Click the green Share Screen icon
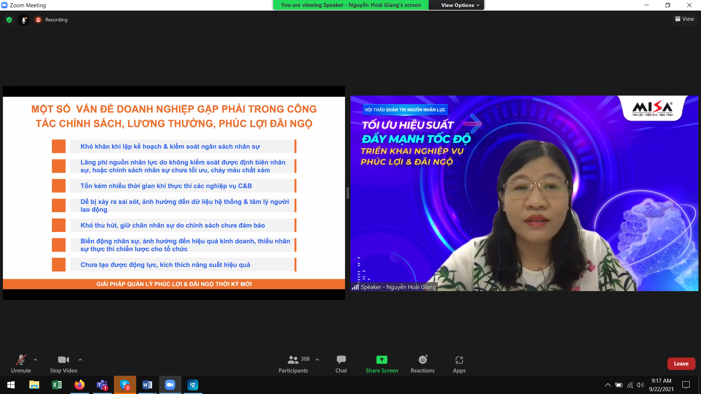 tap(382, 360)
